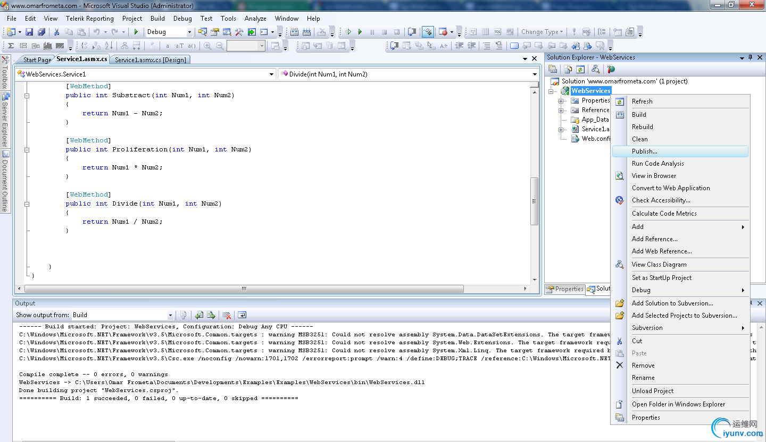Open Find in Files from toolbar
766x442 pixels.
tap(203, 32)
